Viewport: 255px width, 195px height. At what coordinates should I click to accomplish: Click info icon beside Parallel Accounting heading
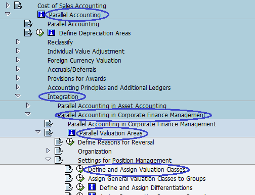pos(41,14)
